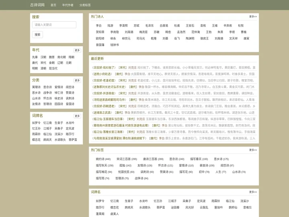Open 爱国诗 category in sidebar
The image size is (289, 217).
pos(70,104)
